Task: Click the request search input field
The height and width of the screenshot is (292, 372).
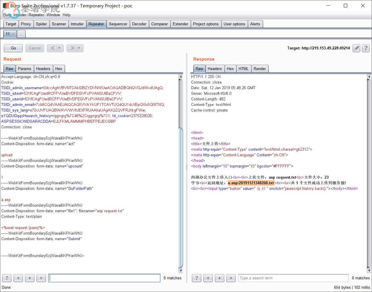Action: [104, 278]
